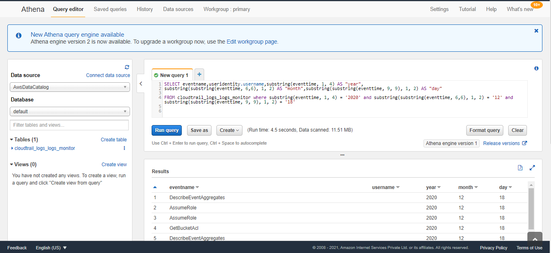Open query editor info panel
The width and height of the screenshot is (551, 253).
[x=536, y=68]
